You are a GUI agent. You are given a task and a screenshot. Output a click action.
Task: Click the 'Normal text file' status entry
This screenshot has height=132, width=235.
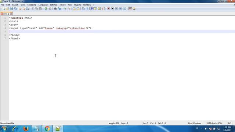coord(7,124)
